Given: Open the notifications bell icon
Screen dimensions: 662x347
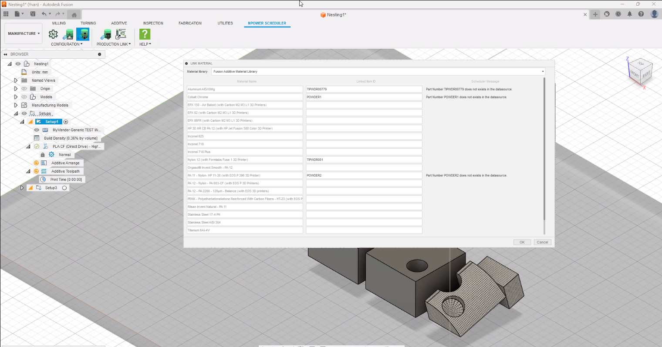Looking at the screenshot, I should pyautogui.click(x=629, y=14).
